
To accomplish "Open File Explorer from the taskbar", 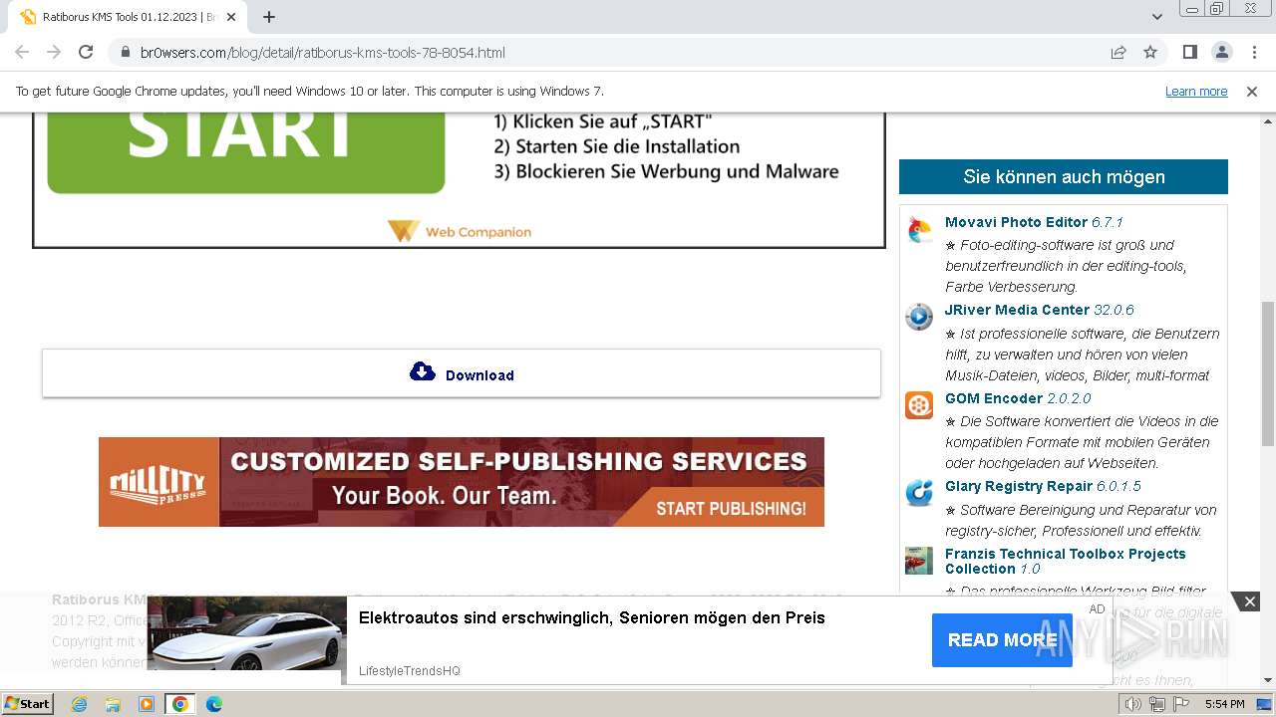I will 113,704.
